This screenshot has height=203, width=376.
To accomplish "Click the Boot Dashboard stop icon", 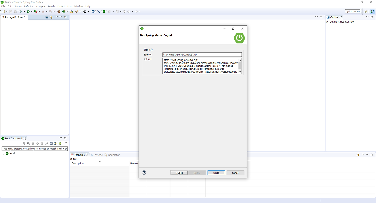I will (x=33, y=144).
